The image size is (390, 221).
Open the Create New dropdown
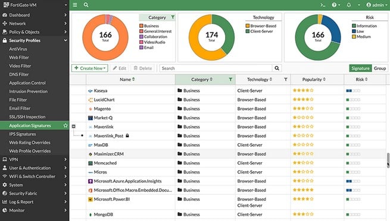90,68
